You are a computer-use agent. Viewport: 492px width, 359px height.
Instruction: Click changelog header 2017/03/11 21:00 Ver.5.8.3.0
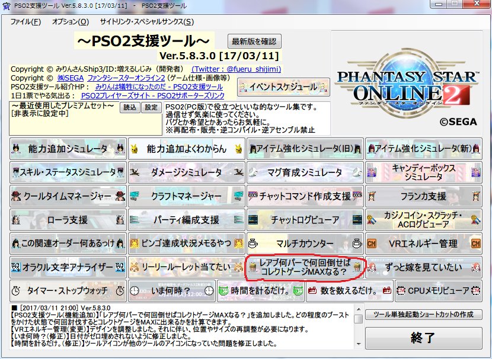click(x=61, y=308)
